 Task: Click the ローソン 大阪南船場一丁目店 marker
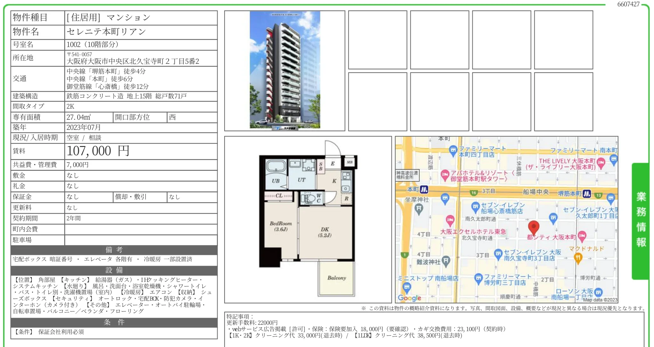599,292
